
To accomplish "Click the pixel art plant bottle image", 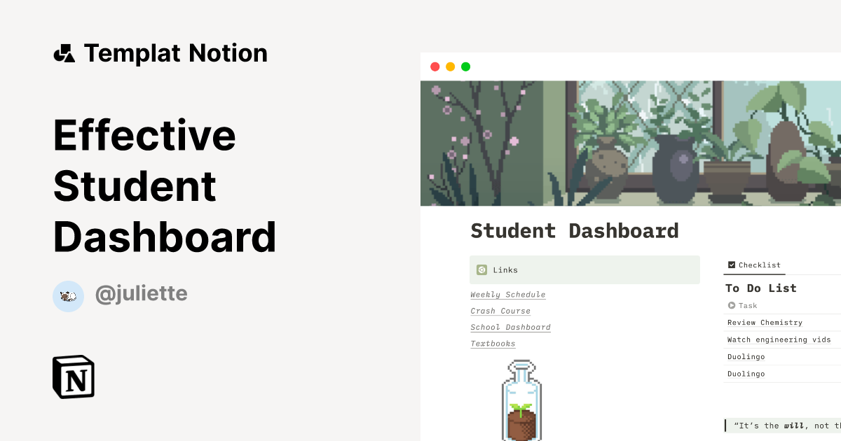I will (x=521, y=399).
